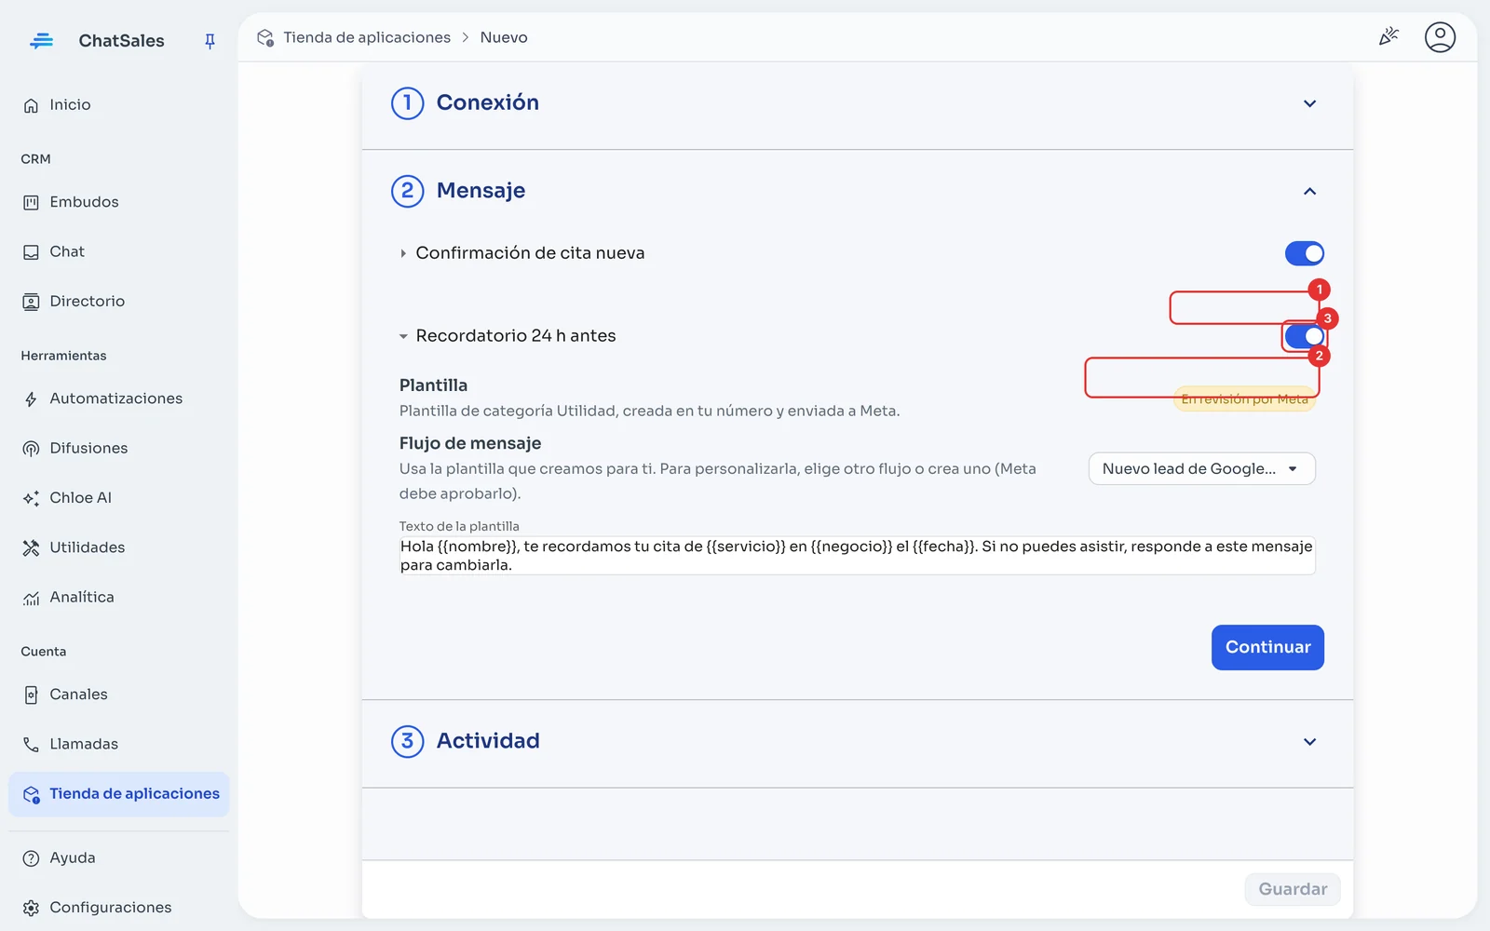Click the Guardar button
Image resolution: width=1490 pixels, height=931 pixels.
[1293, 889]
